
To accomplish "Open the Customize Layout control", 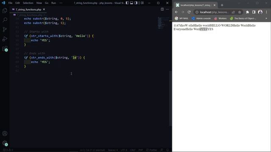I will tap(142, 3).
